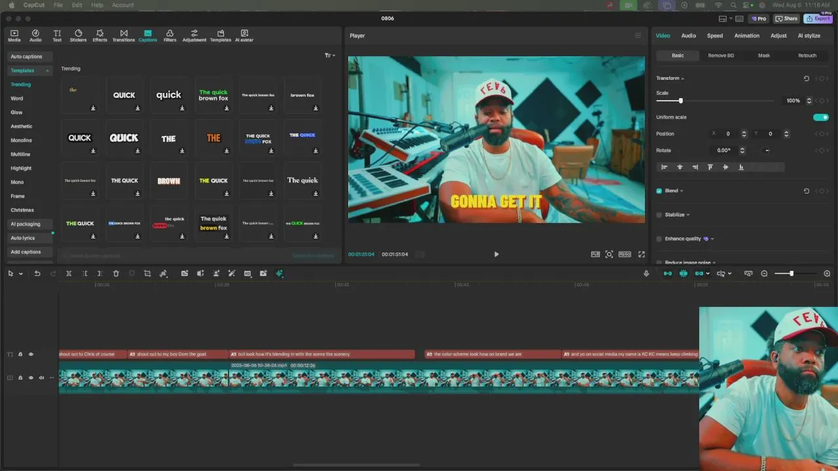
Task: Reset the Blend settings
Action: coord(807,191)
